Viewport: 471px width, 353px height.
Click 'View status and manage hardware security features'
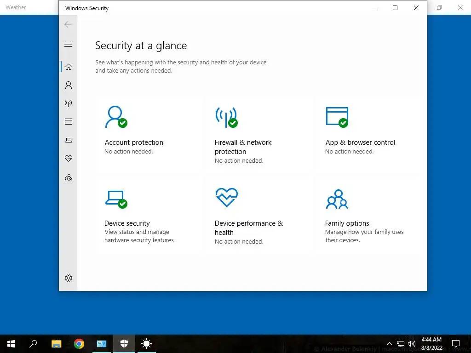click(139, 236)
